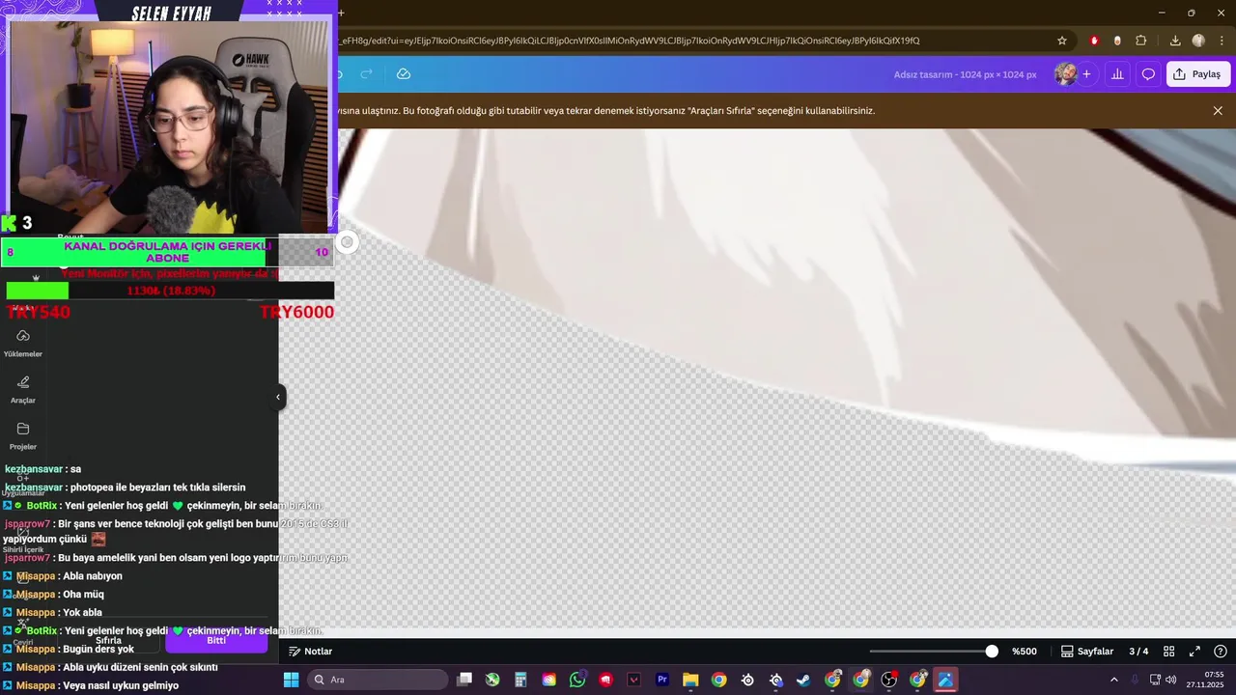Click the green donation progress bar
The width and height of the screenshot is (1236, 695).
[38, 291]
